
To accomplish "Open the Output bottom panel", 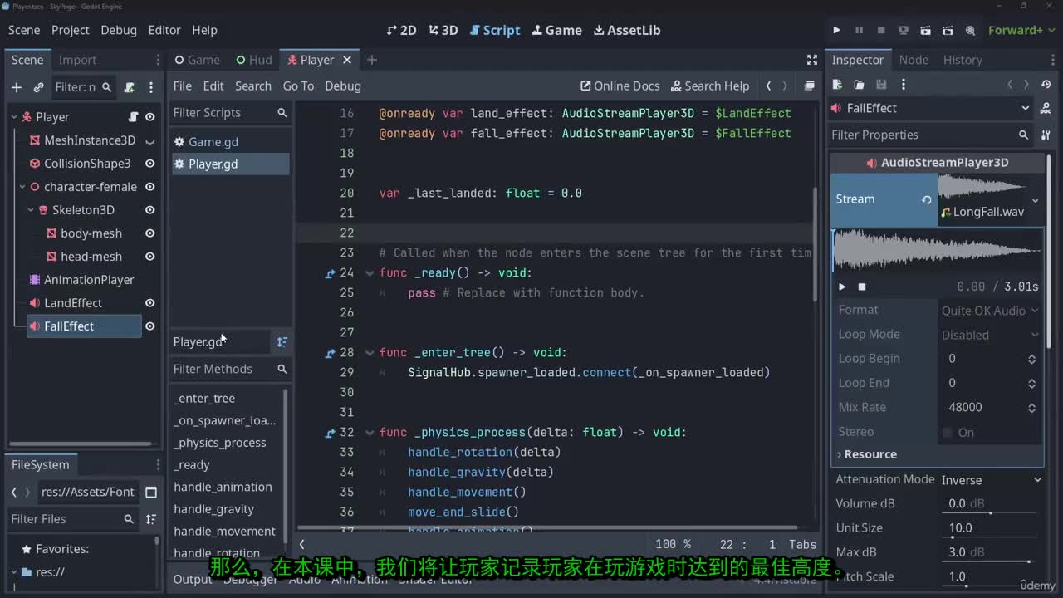I will click(x=193, y=579).
